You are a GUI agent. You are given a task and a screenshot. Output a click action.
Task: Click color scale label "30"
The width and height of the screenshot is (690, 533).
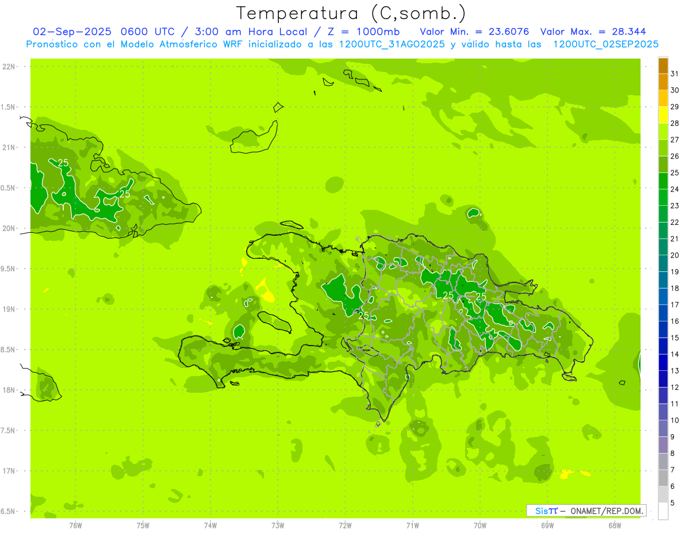pyautogui.click(x=675, y=90)
